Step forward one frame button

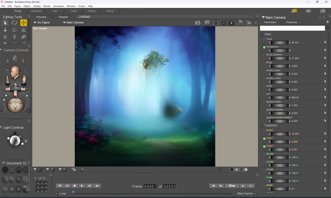coord(97,186)
